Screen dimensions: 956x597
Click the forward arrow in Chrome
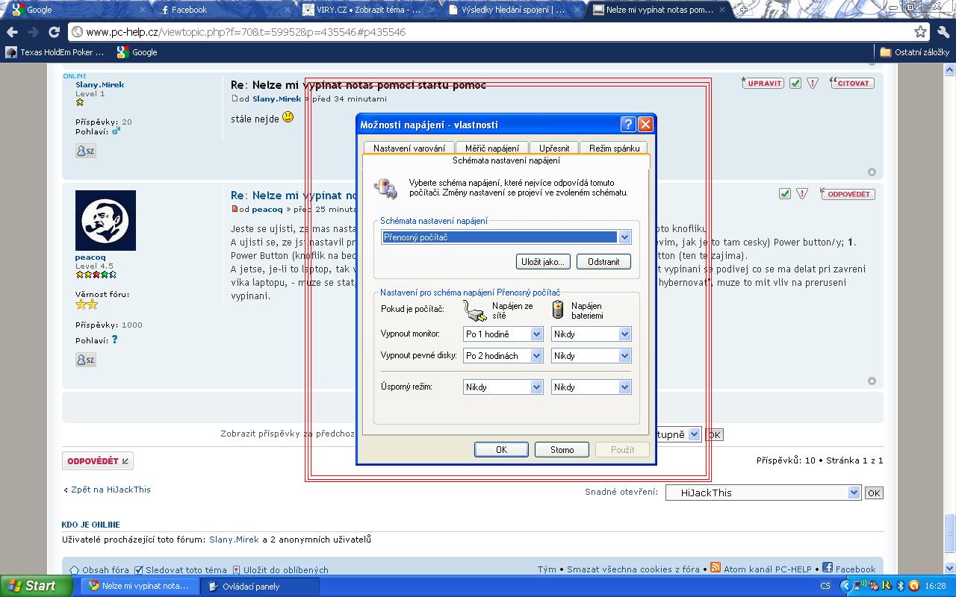pyautogui.click(x=33, y=32)
